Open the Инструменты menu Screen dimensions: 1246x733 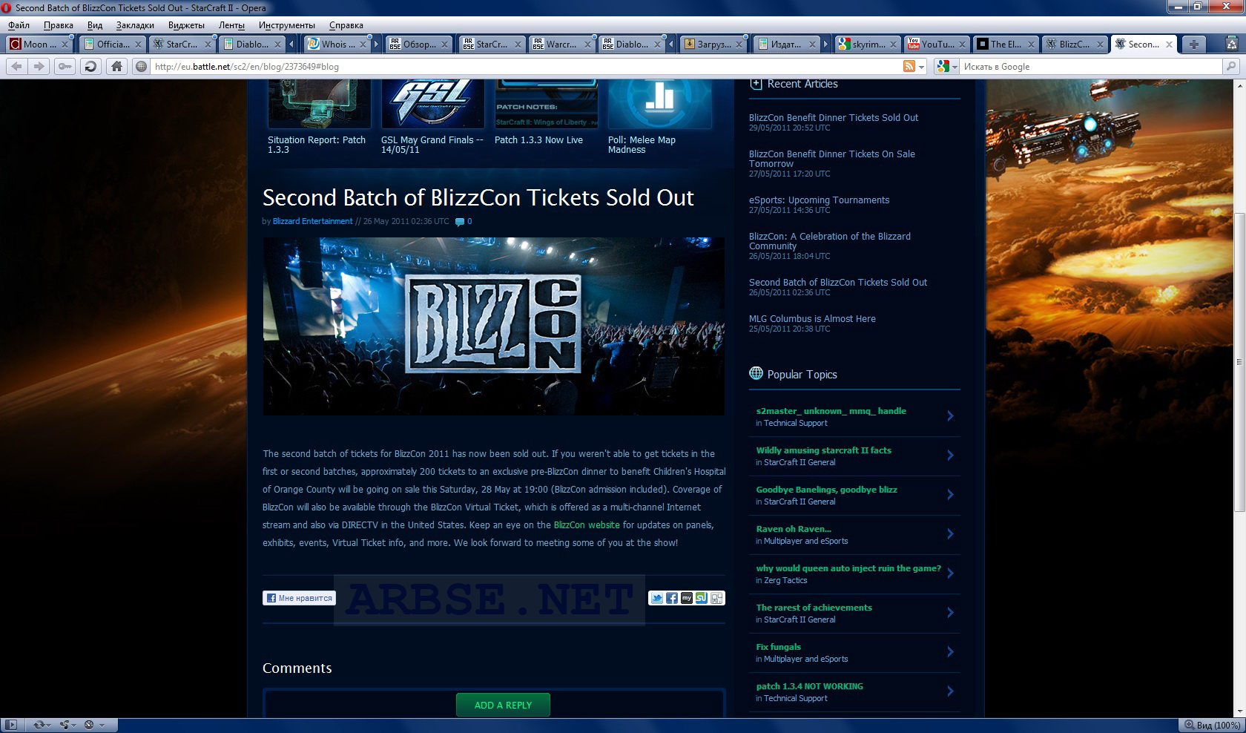coord(286,25)
